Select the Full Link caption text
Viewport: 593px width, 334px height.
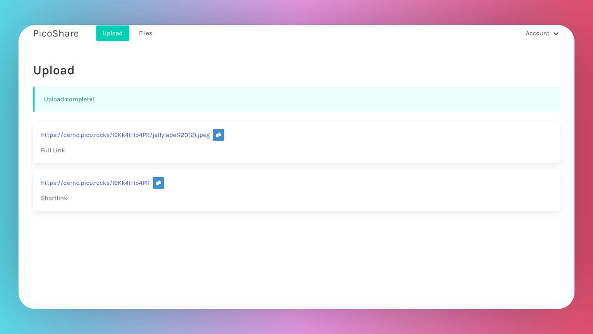53,151
